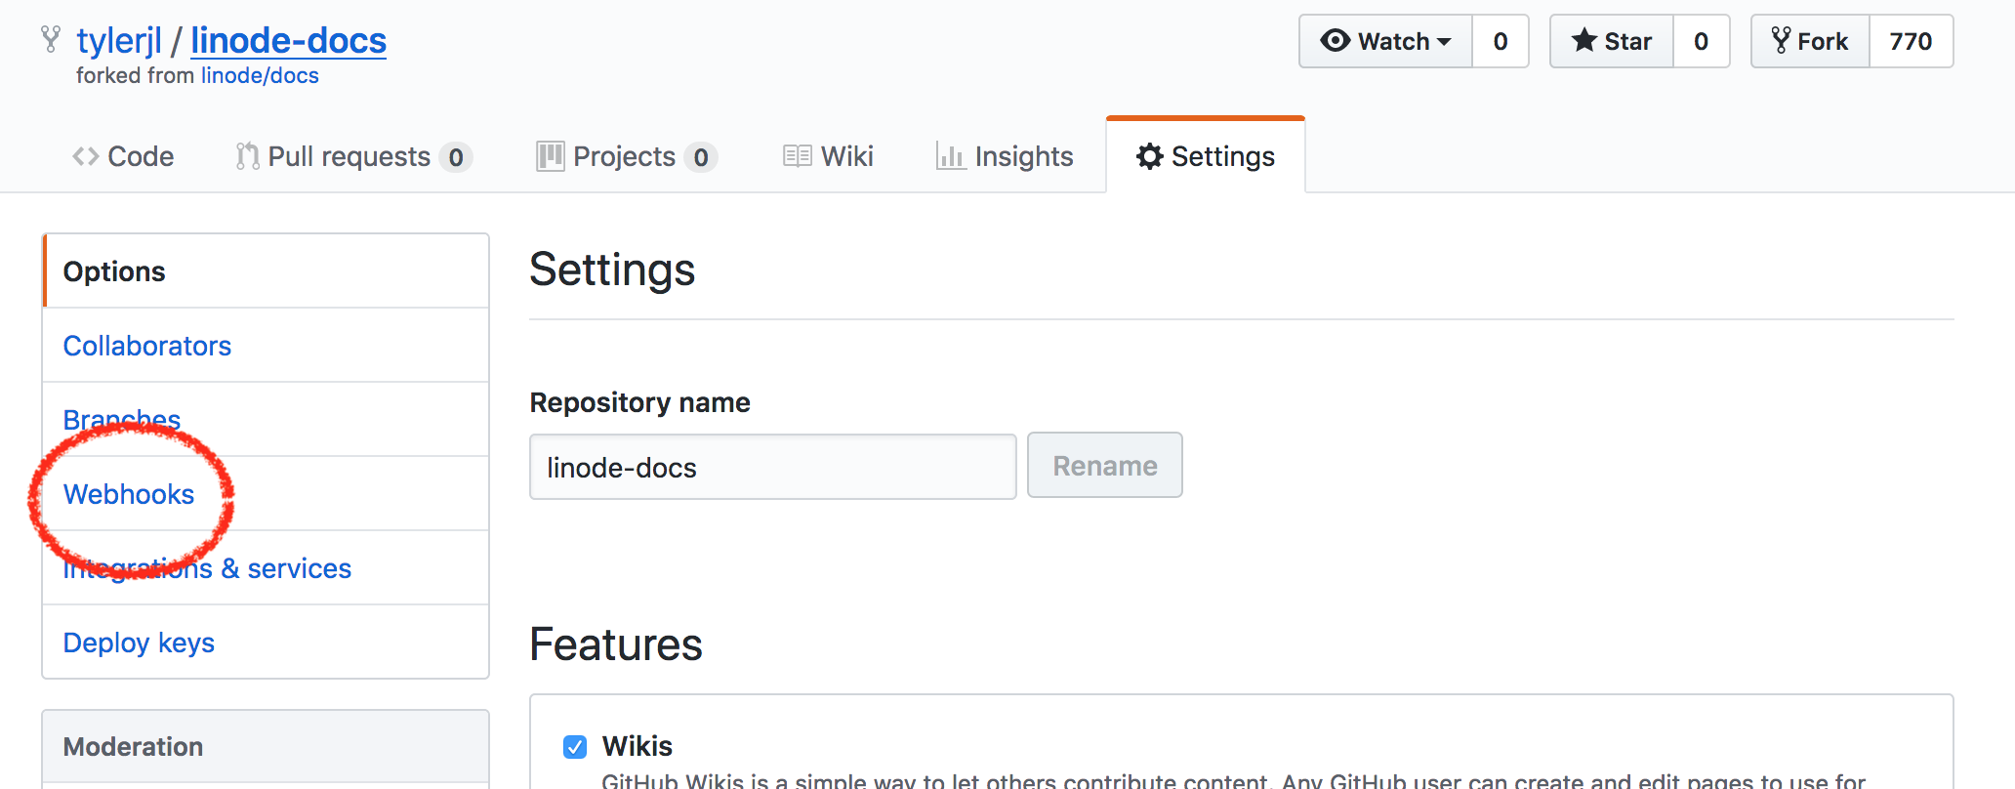Click the star icon to star repository
2015x789 pixels.
[x=1583, y=41]
